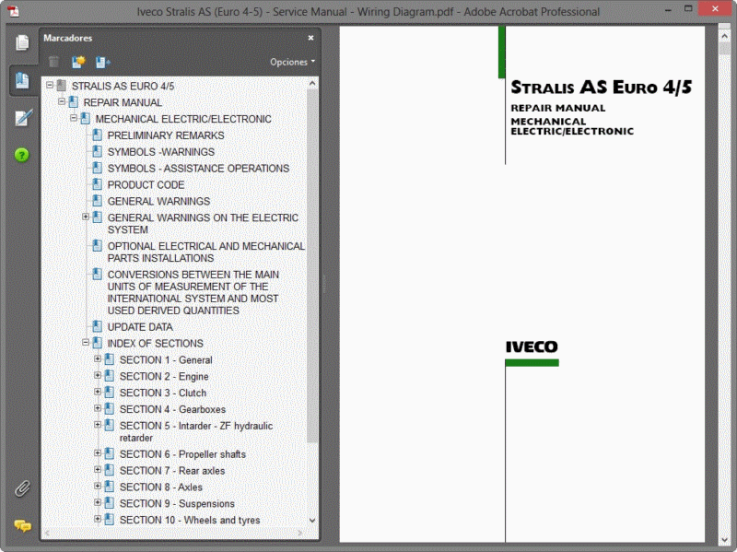737x552 pixels.
Task: Click the Bookmarks panel icon in sidebar
Action: click(22, 80)
